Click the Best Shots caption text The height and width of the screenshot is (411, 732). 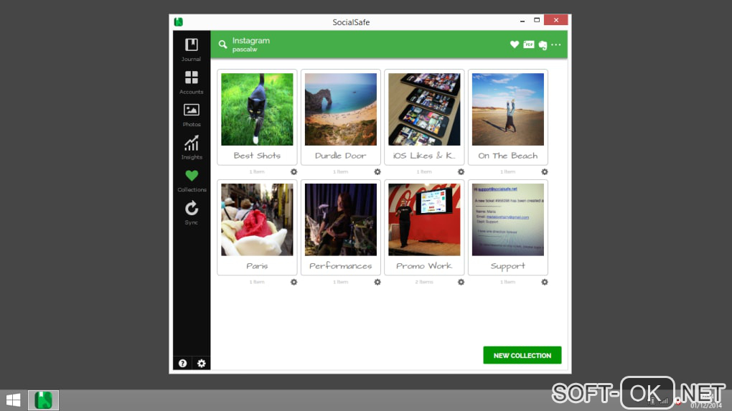257,156
